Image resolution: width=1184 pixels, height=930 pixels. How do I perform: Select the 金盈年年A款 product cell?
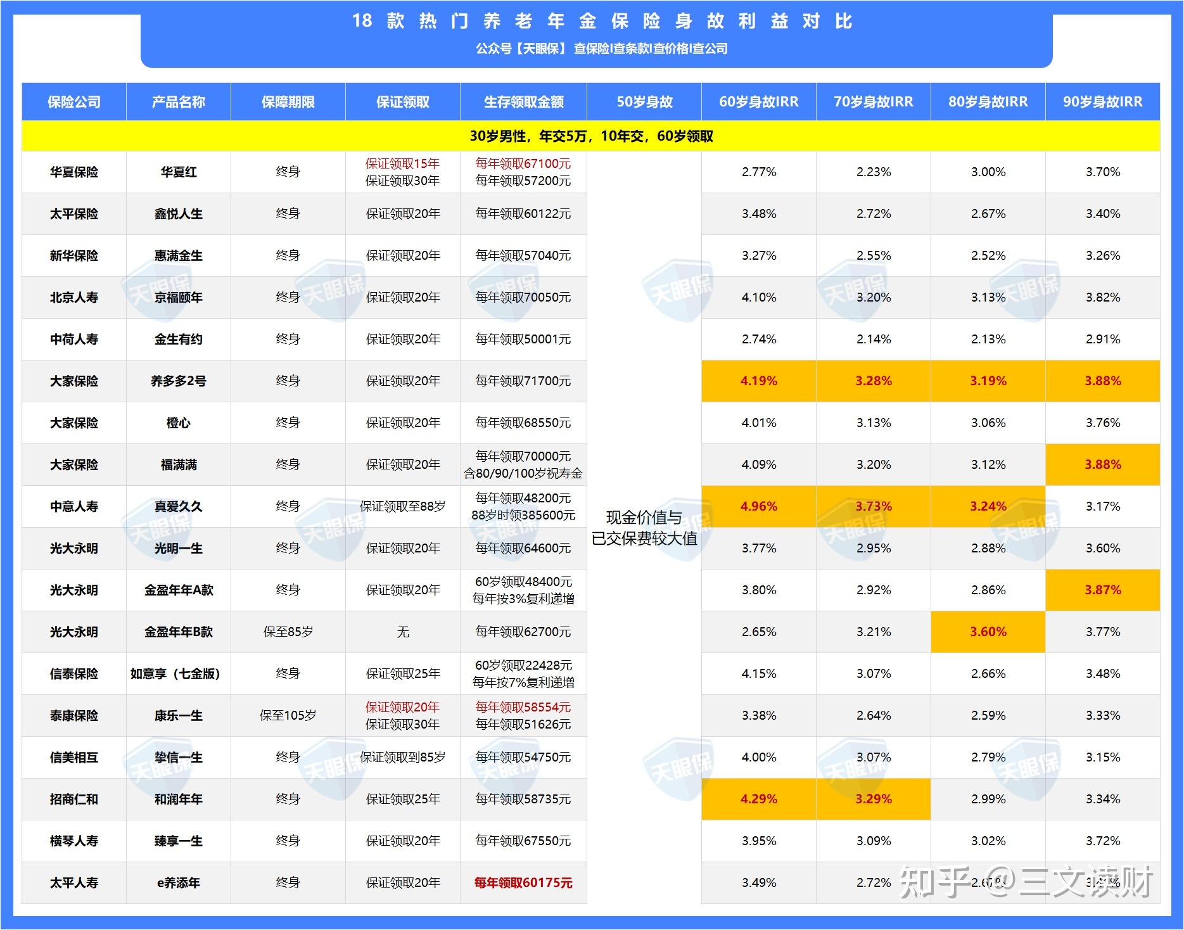(179, 590)
